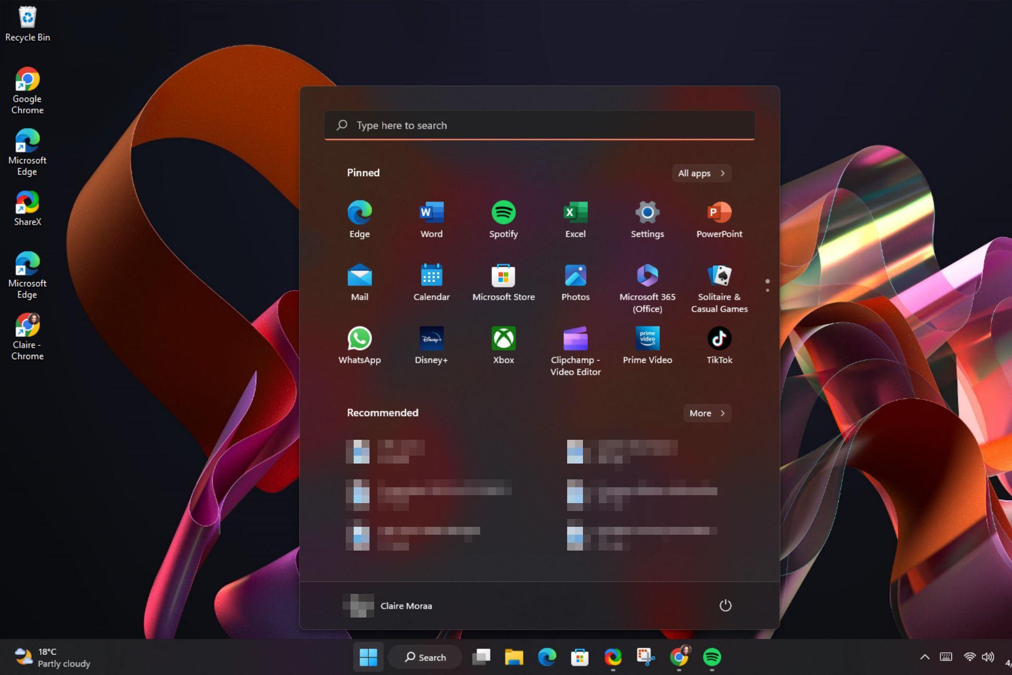1012x675 pixels.
Task: Open Edge from the pinned apps
Action: (359, 219)
